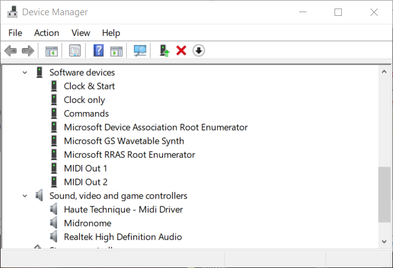The image size is (393, 268).
Task: Open Properties via toolbar icon
Action: (x=75, y=51)
